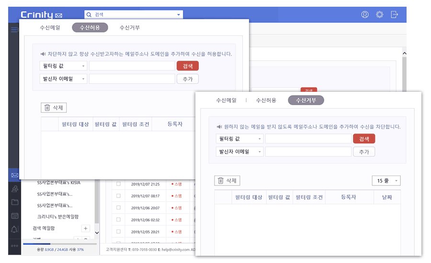Image resolution: width=431 pixels, height=263 pixels.
Task: Sort by 날짜 column in 수신거부 panel
Action: pos(387,197)
